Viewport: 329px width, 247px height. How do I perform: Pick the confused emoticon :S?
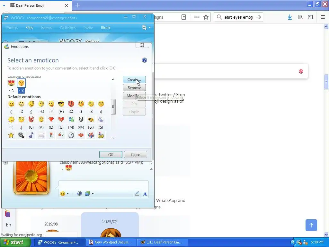pyautogui.click(x=91, y=104)
